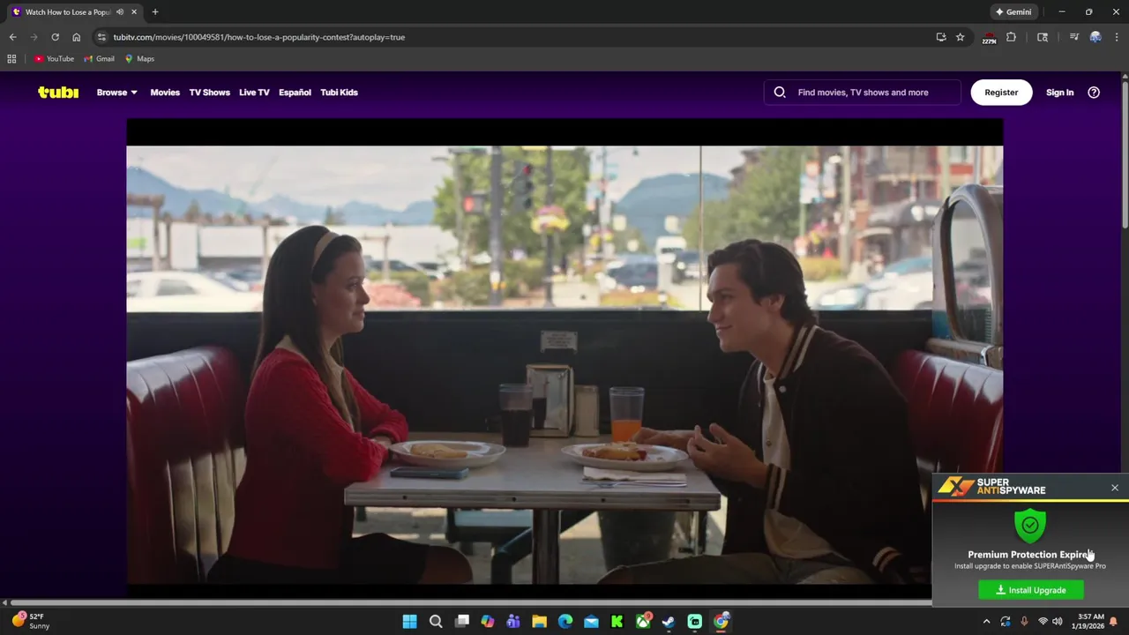Open the Maps bookmark
The height and width of the screenshot is (635, 1129).
pyautogui.click(x=139, y=59)
